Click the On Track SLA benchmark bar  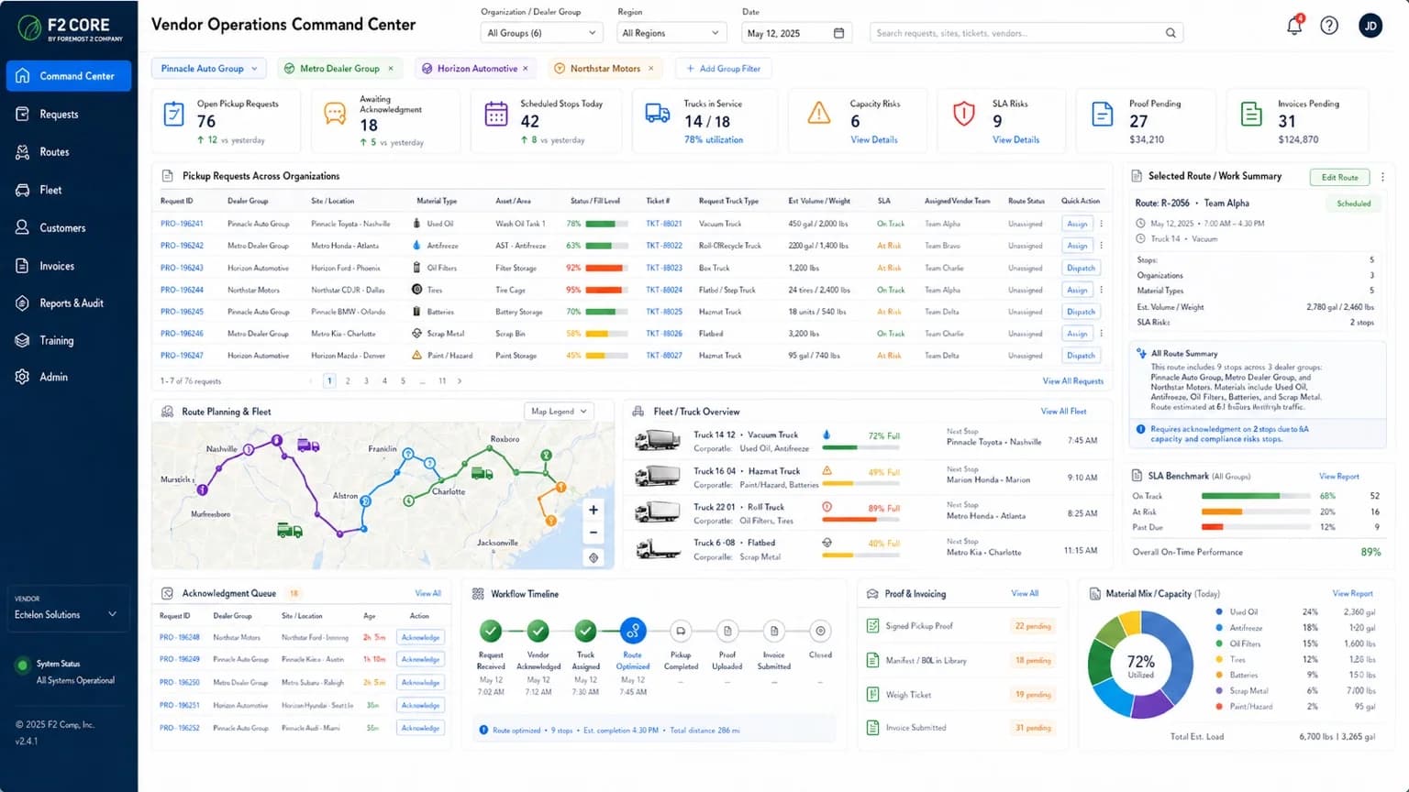(x=1256, y=496)
